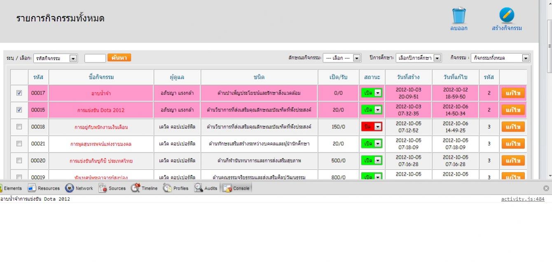
Task: Click the 150/0 cell in row 00018
Action: pos(338,127)
